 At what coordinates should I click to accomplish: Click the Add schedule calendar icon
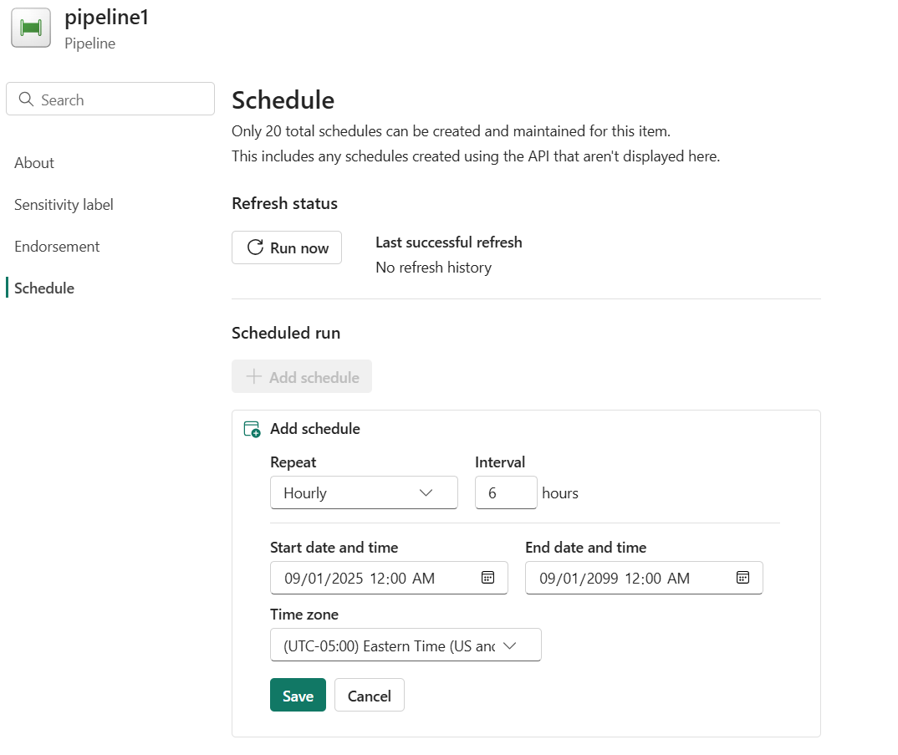tap(252, 429)
